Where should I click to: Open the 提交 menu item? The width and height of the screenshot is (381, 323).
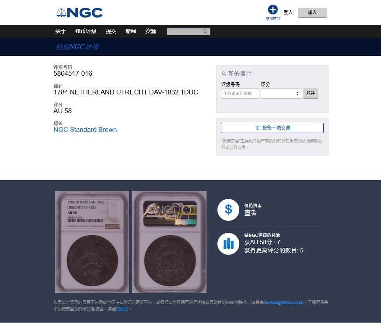111,31
